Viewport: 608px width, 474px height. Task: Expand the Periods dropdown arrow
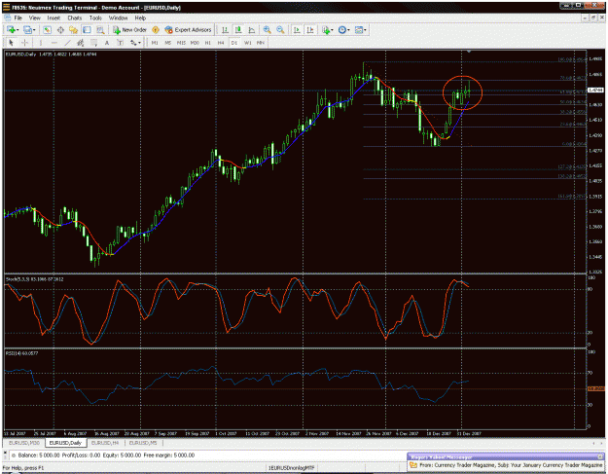348,30
